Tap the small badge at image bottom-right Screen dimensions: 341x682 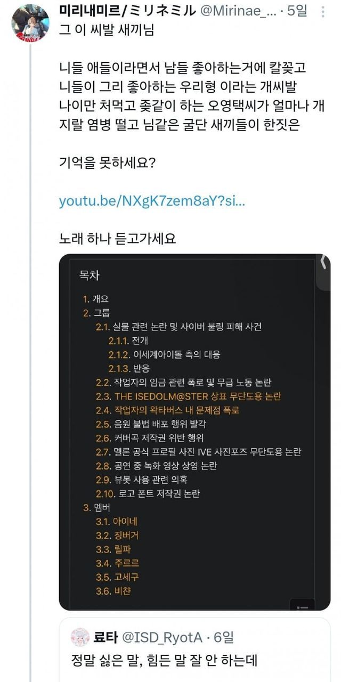pyautogui.click(x=302, y=605)
